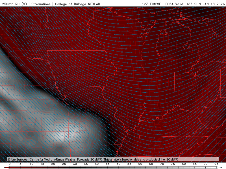Click colorbar label "75"
Viewport: 226px width, 169px height.
[x=173, y=164]
